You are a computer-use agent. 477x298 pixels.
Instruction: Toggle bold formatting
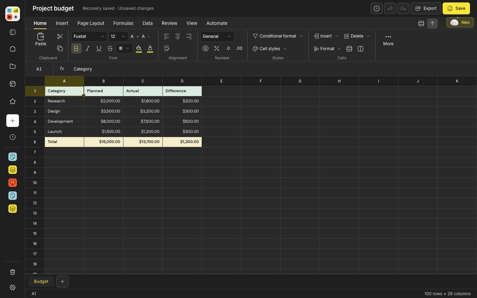(x=76, y=48)
